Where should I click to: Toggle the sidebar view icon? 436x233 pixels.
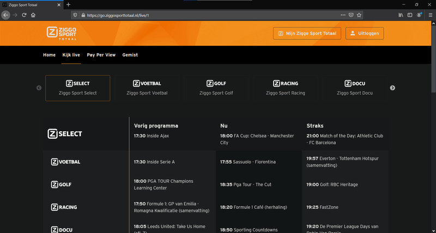pyautogui.click(x=410, y=15)
